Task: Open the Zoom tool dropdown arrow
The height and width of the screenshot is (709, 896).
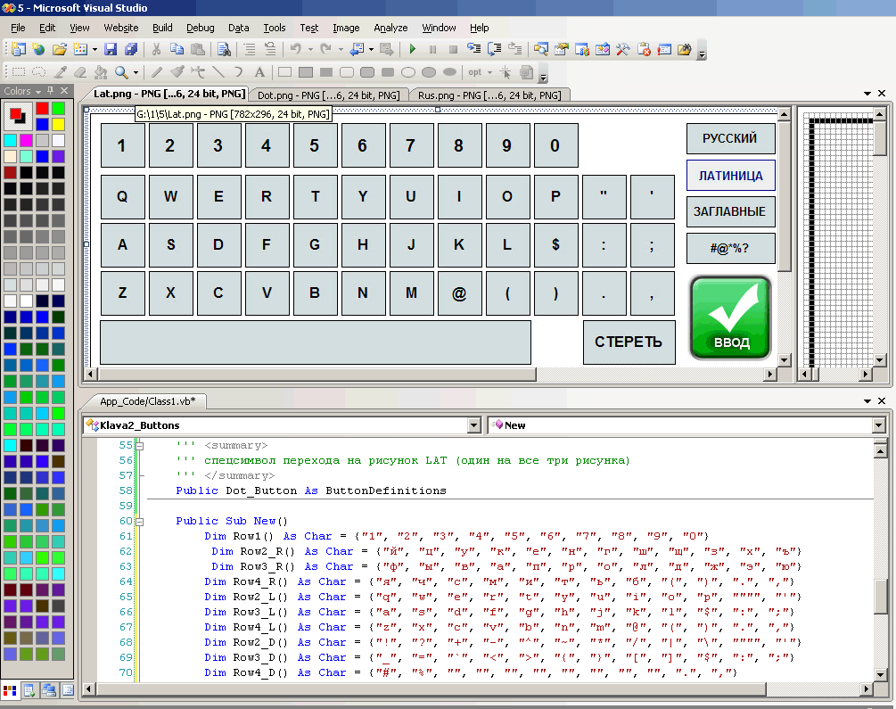Action: tap(135, 72)
